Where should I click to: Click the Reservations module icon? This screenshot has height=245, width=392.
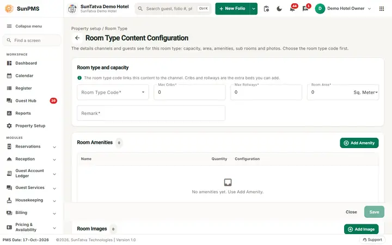coord(9,146)
